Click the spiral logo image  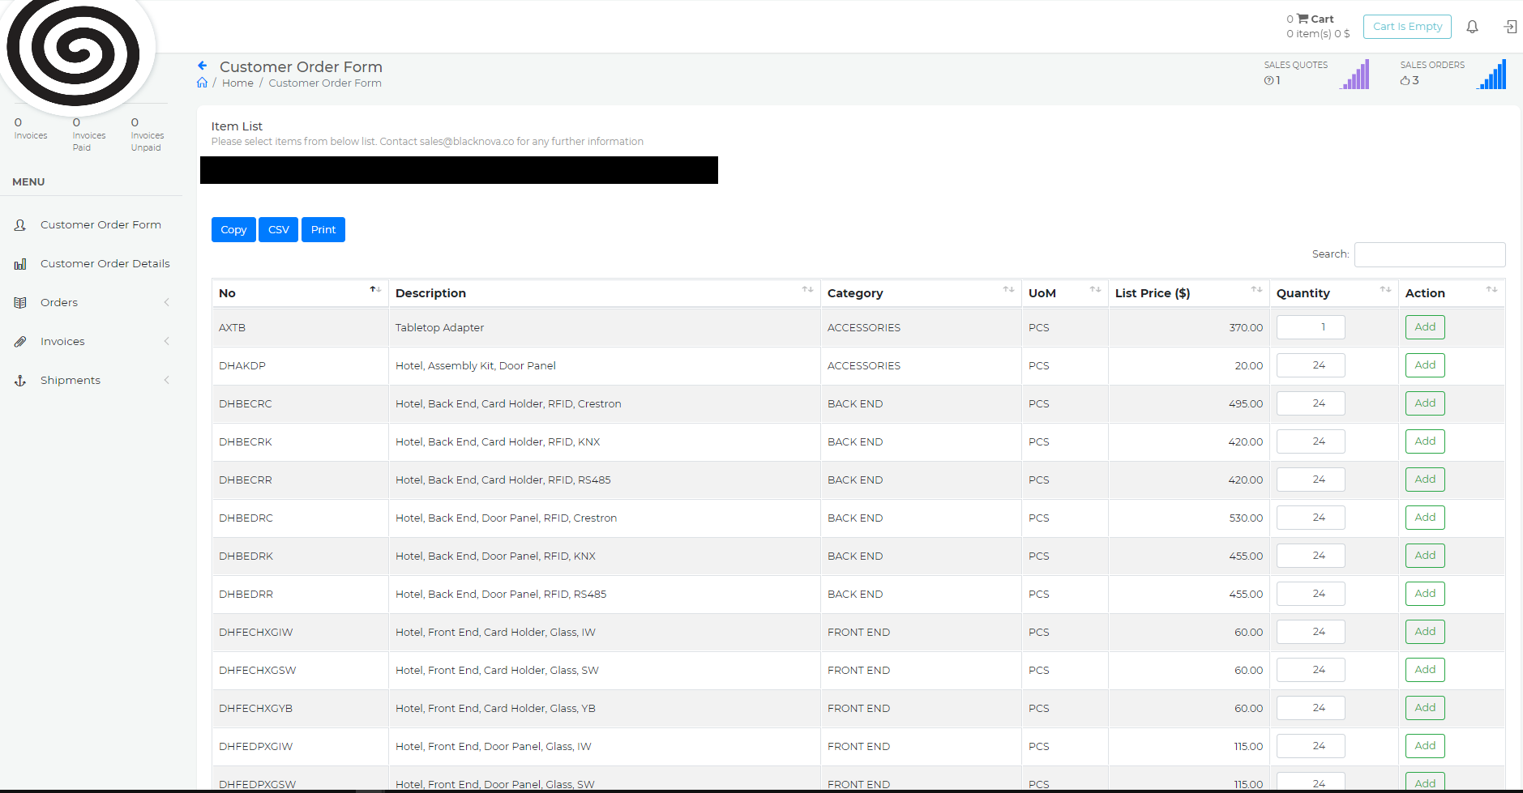(x=74, y=51)
